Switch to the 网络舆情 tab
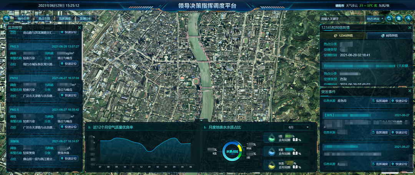Screen dimensions: 415x175 [389, 36]
